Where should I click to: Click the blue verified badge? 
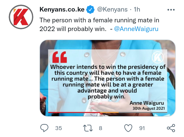90,9
